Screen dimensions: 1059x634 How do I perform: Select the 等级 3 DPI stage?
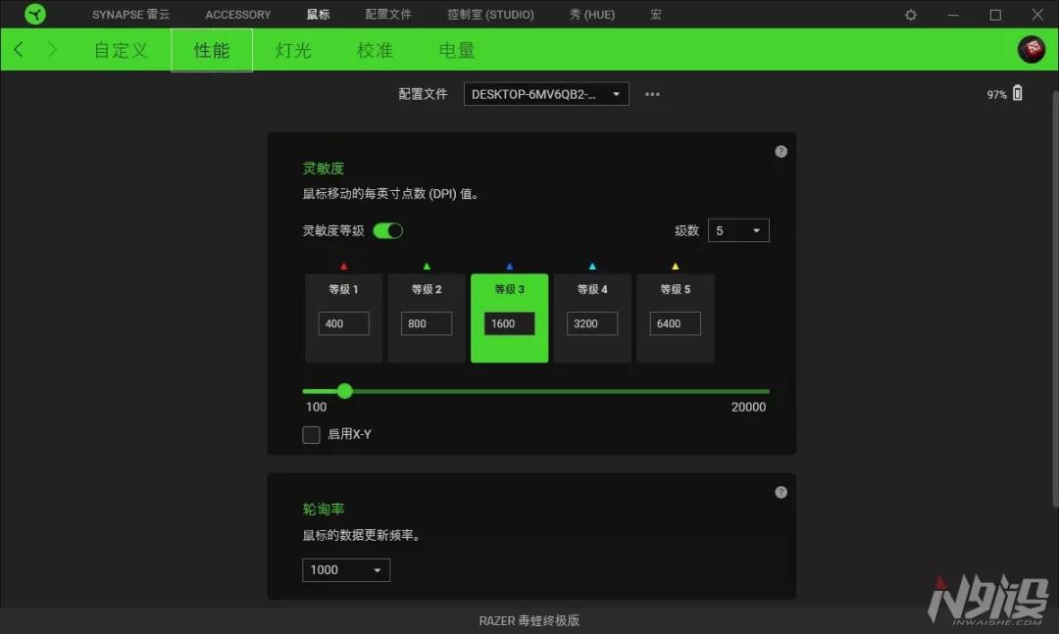pos(509,318)
